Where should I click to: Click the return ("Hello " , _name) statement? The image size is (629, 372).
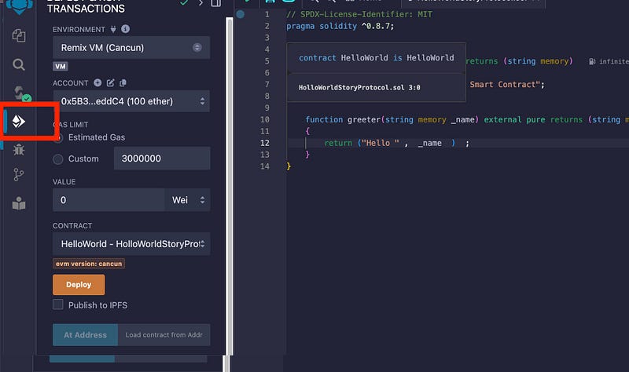(396, 143)
